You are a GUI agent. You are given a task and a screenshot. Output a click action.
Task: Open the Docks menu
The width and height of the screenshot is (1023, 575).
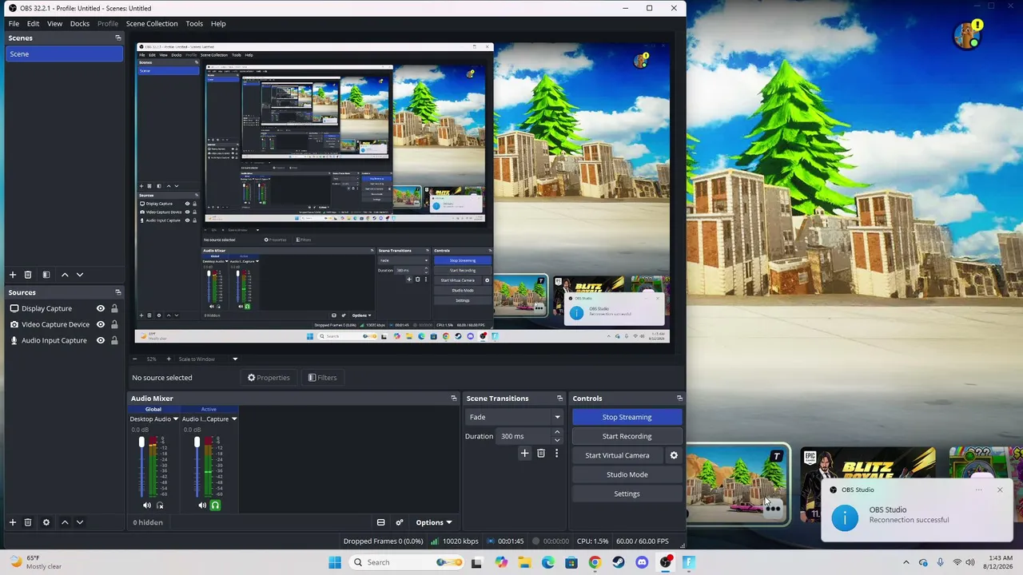click(x=80, y=23)
